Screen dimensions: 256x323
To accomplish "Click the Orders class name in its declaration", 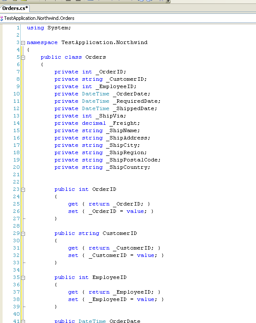I will [x=96, y=57].
